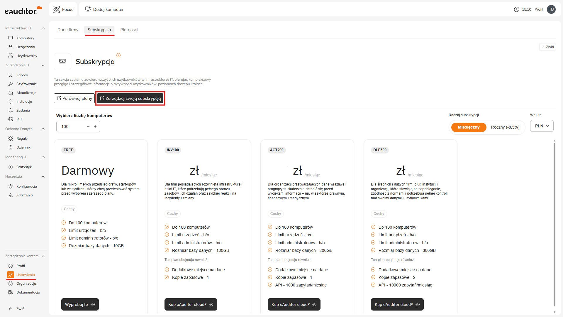The width and height of the screenshot is (563, 317).
Task: Collapse the Infrastruktura IT sidebar group
Action: click(43, 28)
